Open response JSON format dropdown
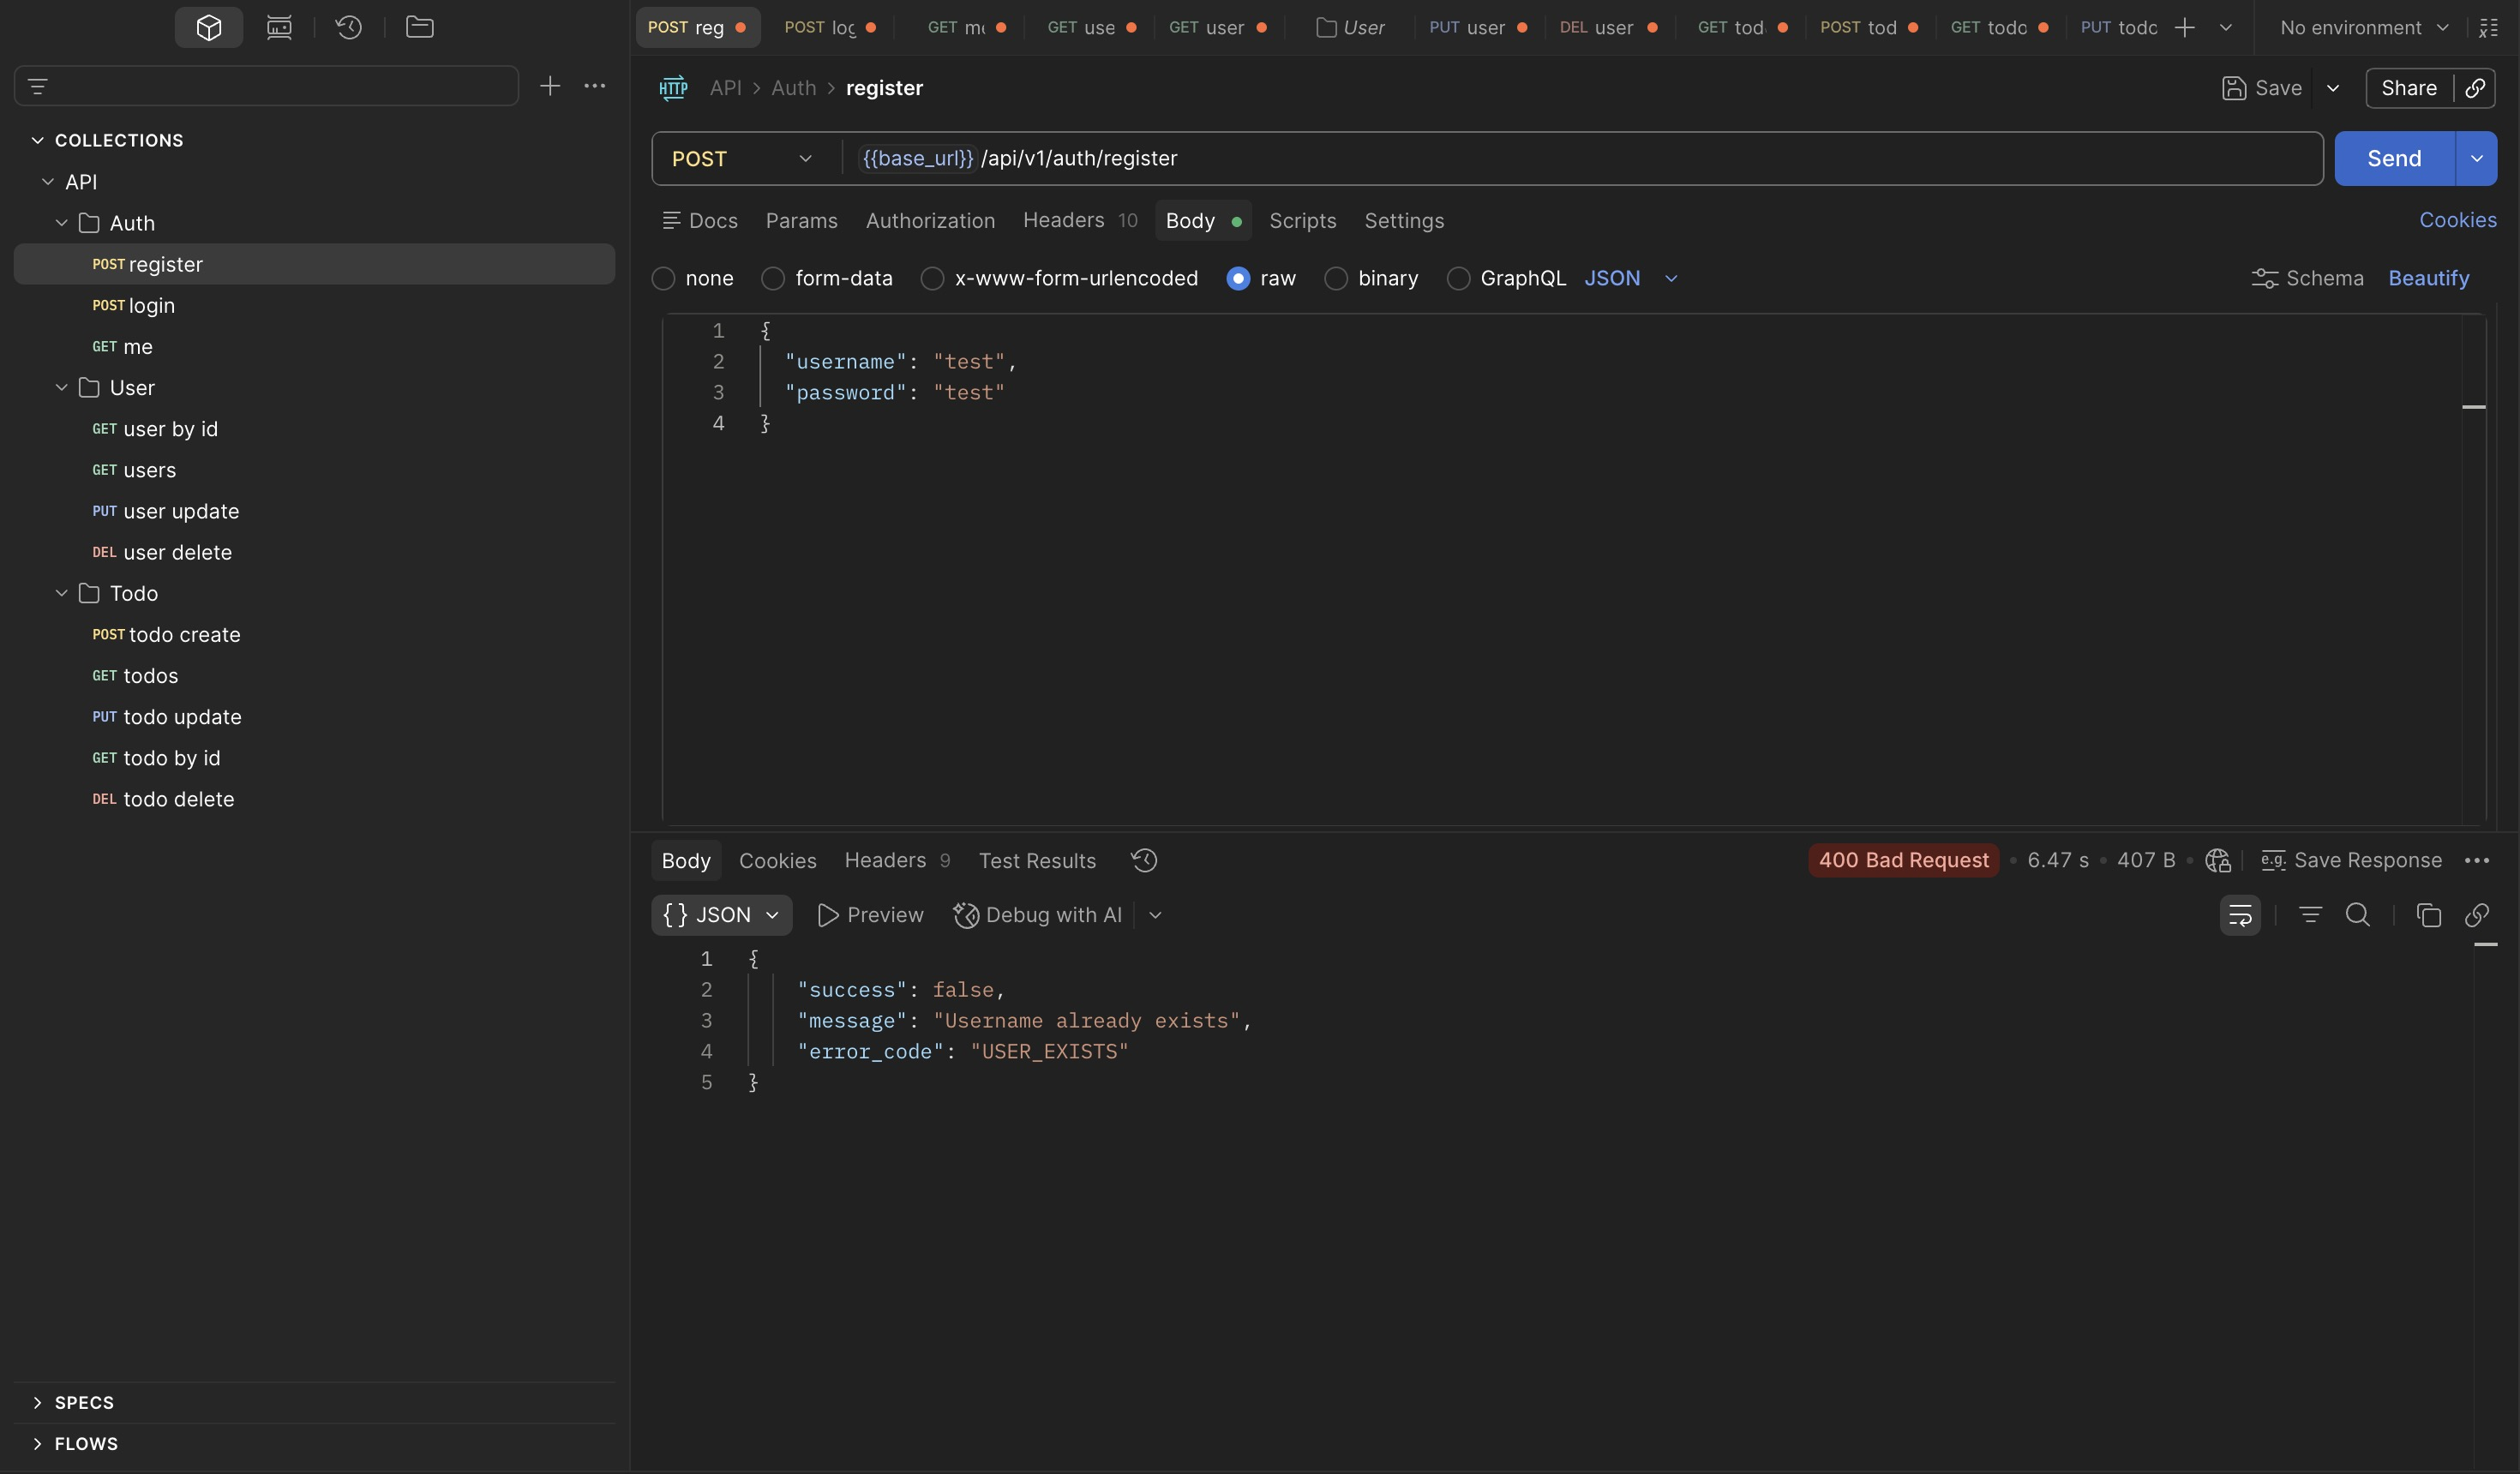This screenshot has height=1474, width=2520. (721, 915)
